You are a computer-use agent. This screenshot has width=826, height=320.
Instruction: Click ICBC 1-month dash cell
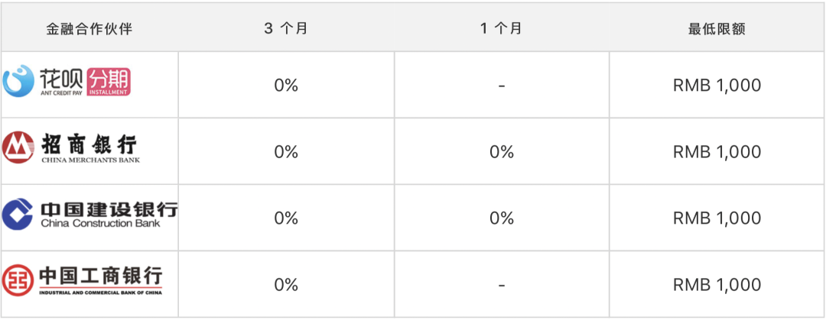501,285
